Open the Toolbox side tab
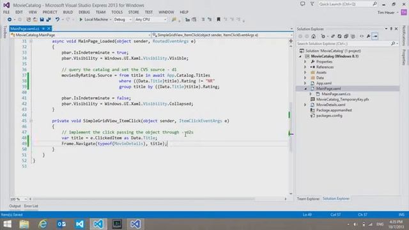The height and width of the screenshot is (230, 409). (4, 33)
